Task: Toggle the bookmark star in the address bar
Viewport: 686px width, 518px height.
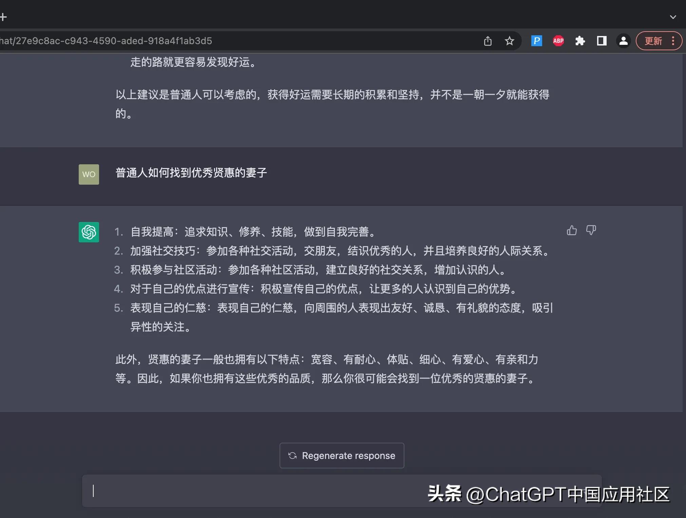Action: pos(510,41)
